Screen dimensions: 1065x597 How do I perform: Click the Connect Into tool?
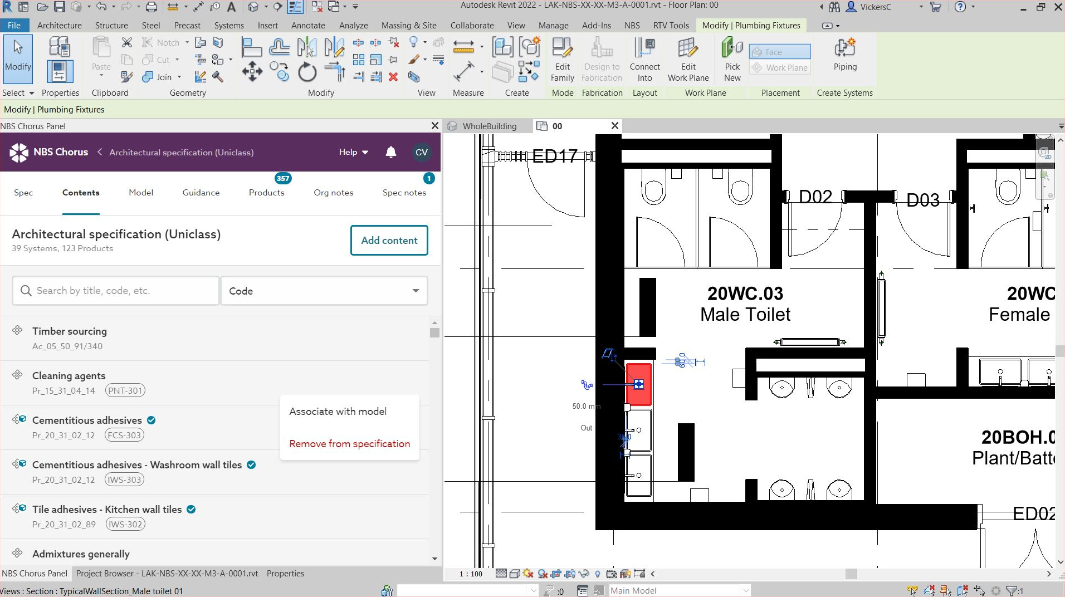644,57
